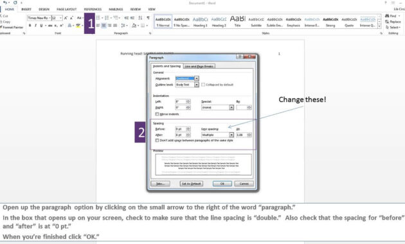Click Left indentation field
405x244 pixels.
(x=181, y=101)
